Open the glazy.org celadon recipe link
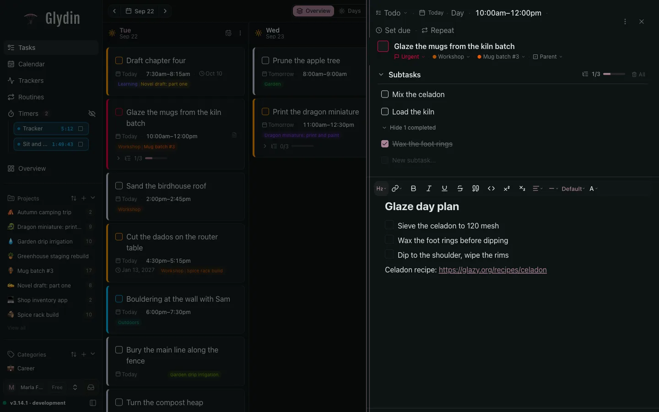659x412 pixels. (x=493, y=270)
